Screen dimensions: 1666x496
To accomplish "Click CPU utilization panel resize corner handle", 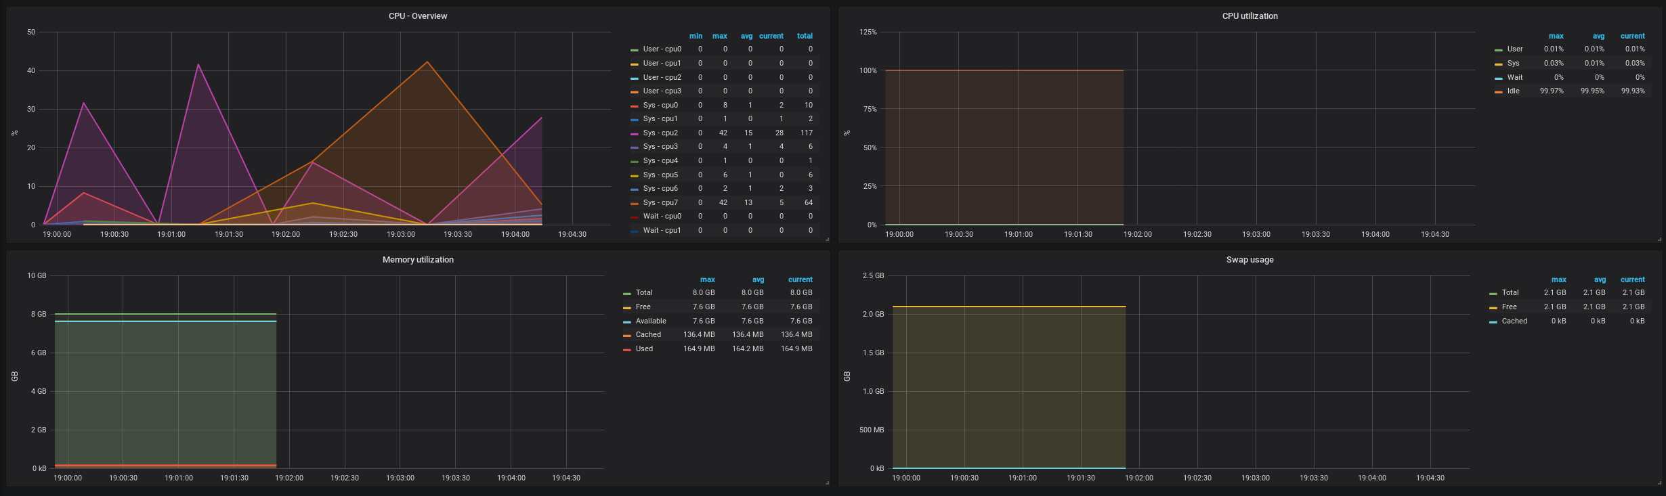I will 1659,239.
